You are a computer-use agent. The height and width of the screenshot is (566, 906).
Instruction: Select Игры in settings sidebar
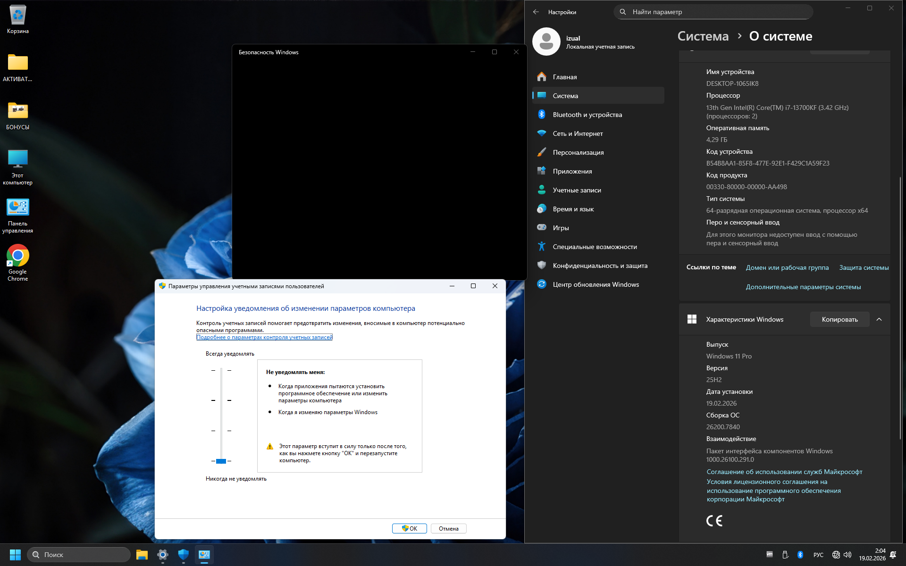tap(561, 228)
